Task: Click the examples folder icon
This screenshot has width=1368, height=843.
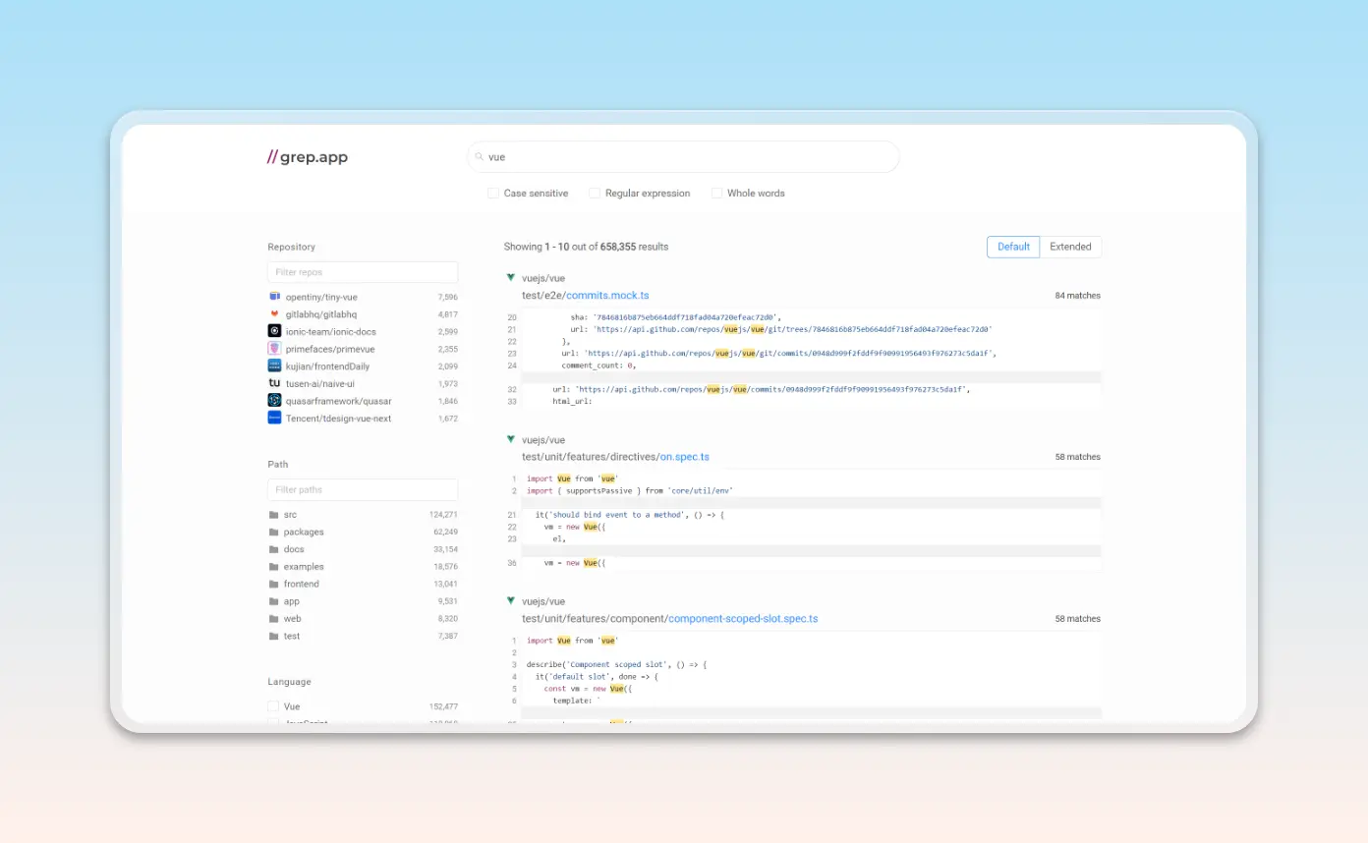Action: point(274,567)
